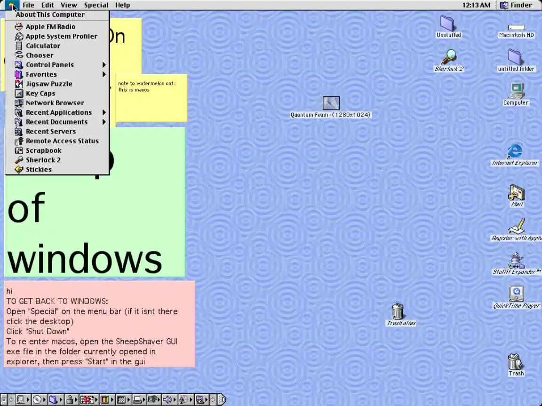Expand the Recent Applications submenu arrow

click(104, 113)
